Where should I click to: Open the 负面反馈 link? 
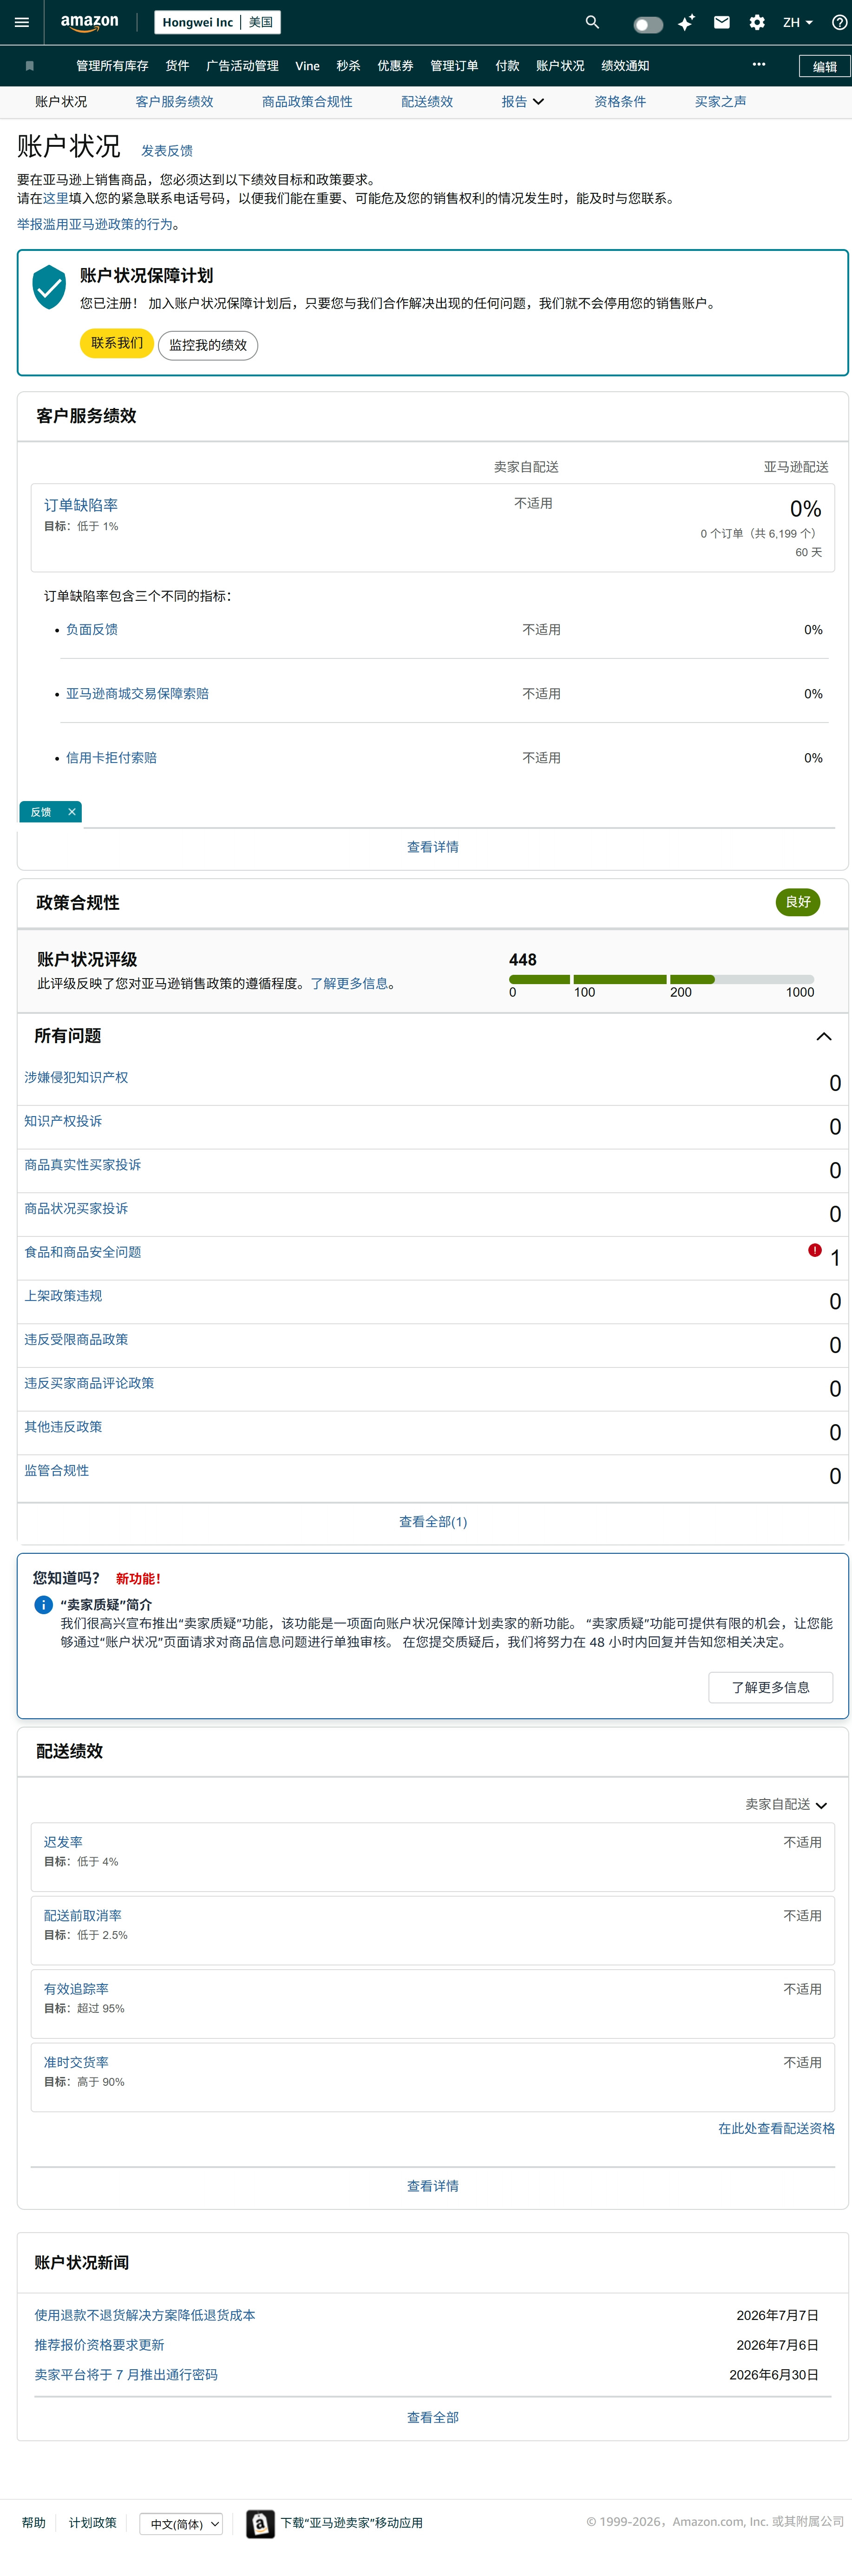coord(92,629)
